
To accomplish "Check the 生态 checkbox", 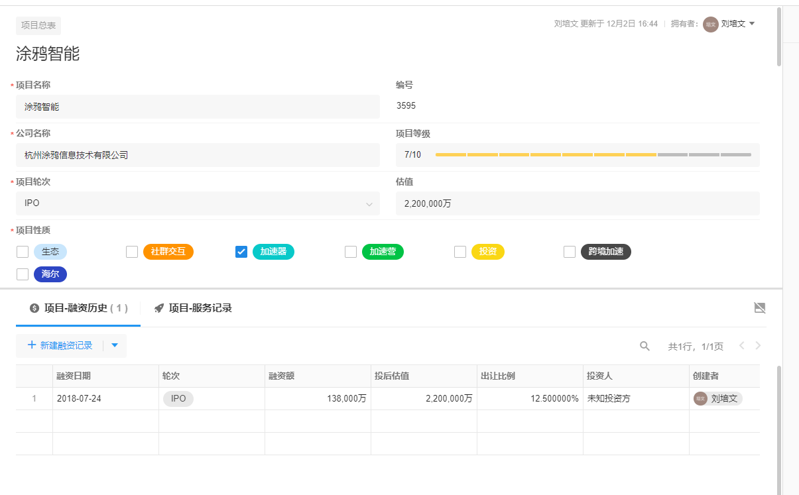I will click(23, 252).
